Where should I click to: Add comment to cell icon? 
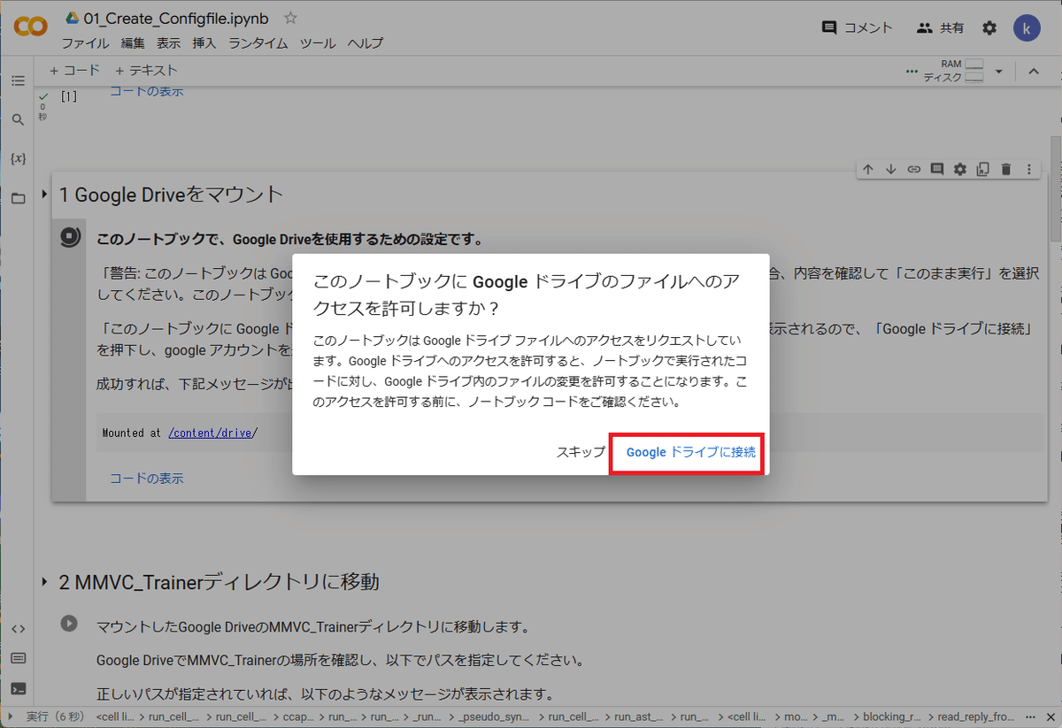click(937, 169)
